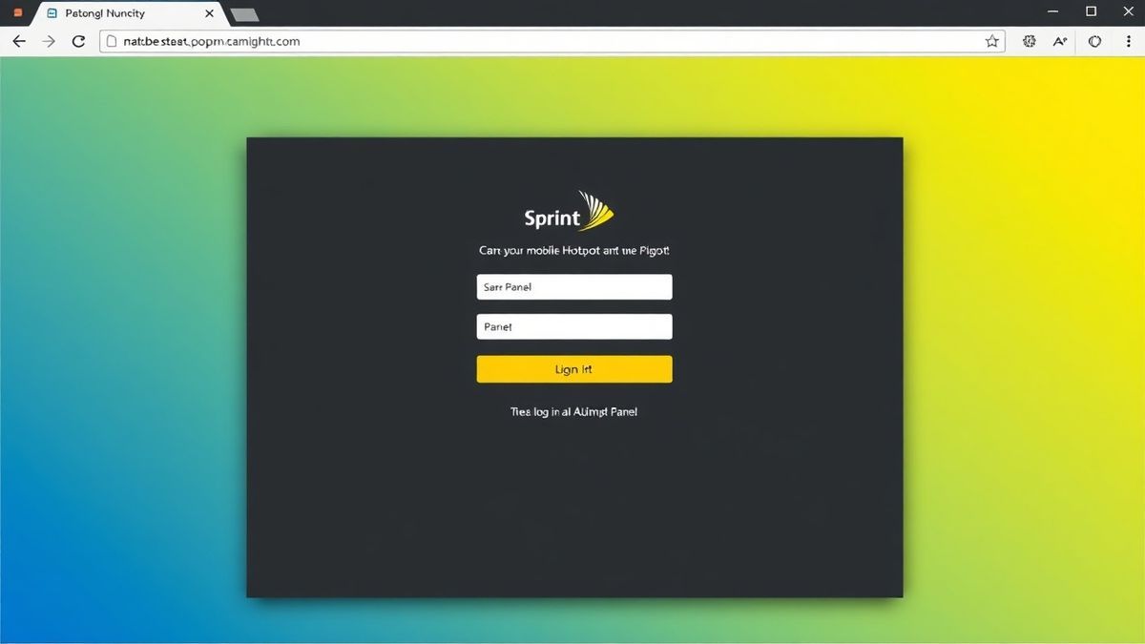The width and height of the screenshot is (1145, 644).
Task: Click the page icon in the address bar
Action: 112,41
